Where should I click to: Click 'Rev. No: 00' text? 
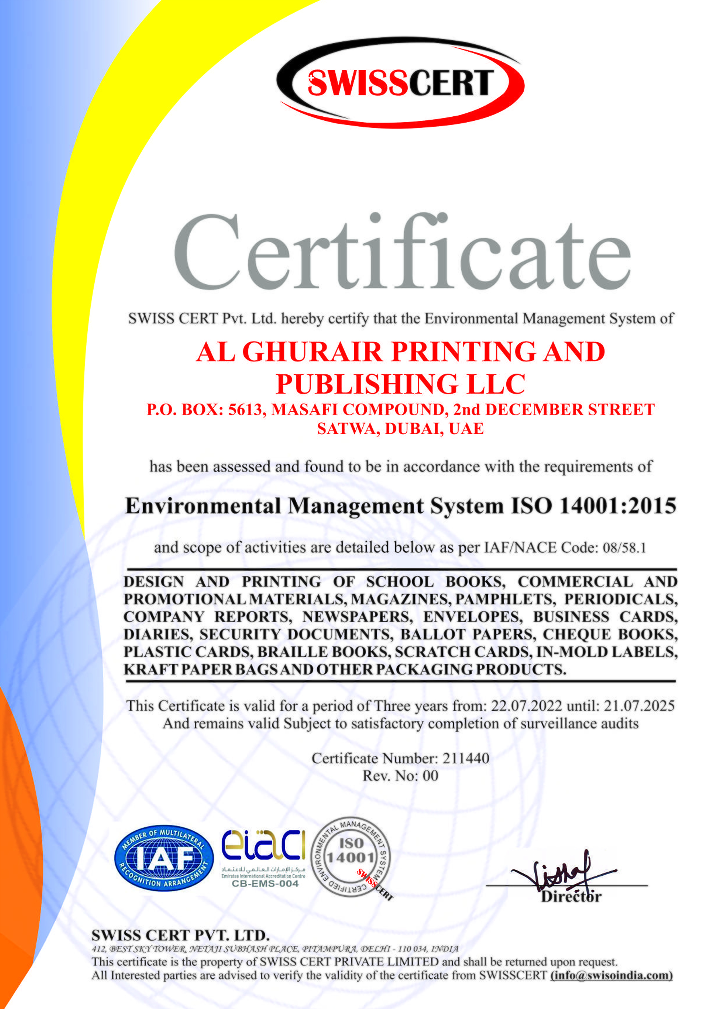click(400, 776)
